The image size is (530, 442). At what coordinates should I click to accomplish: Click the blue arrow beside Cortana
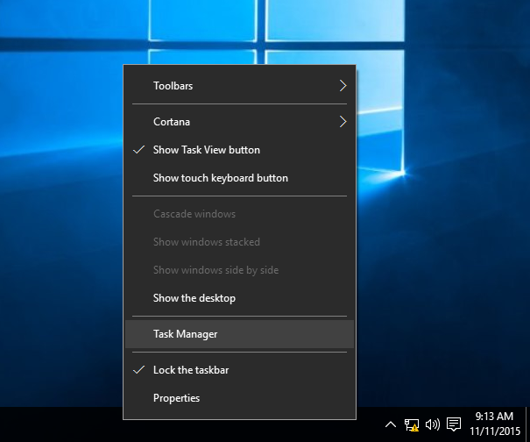(x=343, y=122)
